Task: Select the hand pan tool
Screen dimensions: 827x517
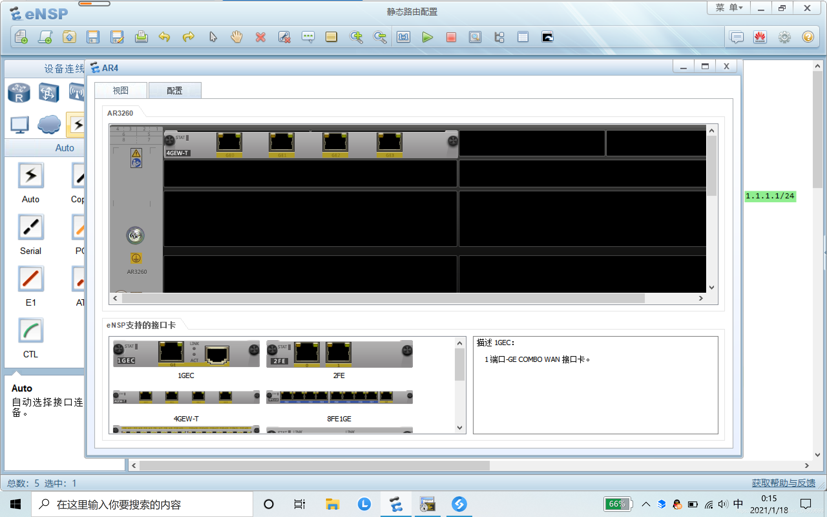Action: tap(236, 37)
